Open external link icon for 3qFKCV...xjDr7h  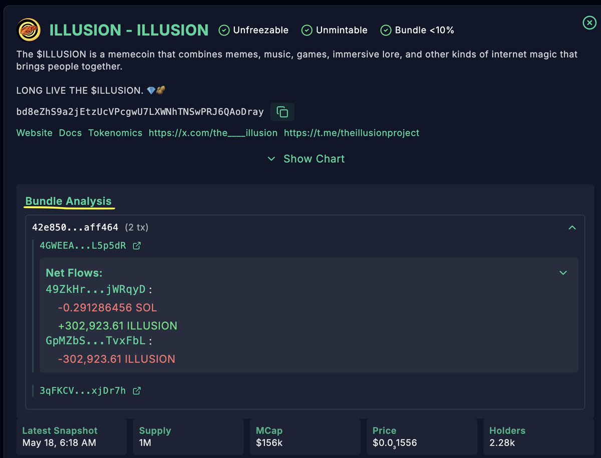coord(137,391)
